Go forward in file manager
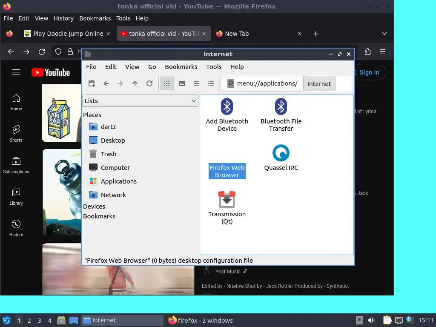 tap(120, 83)
